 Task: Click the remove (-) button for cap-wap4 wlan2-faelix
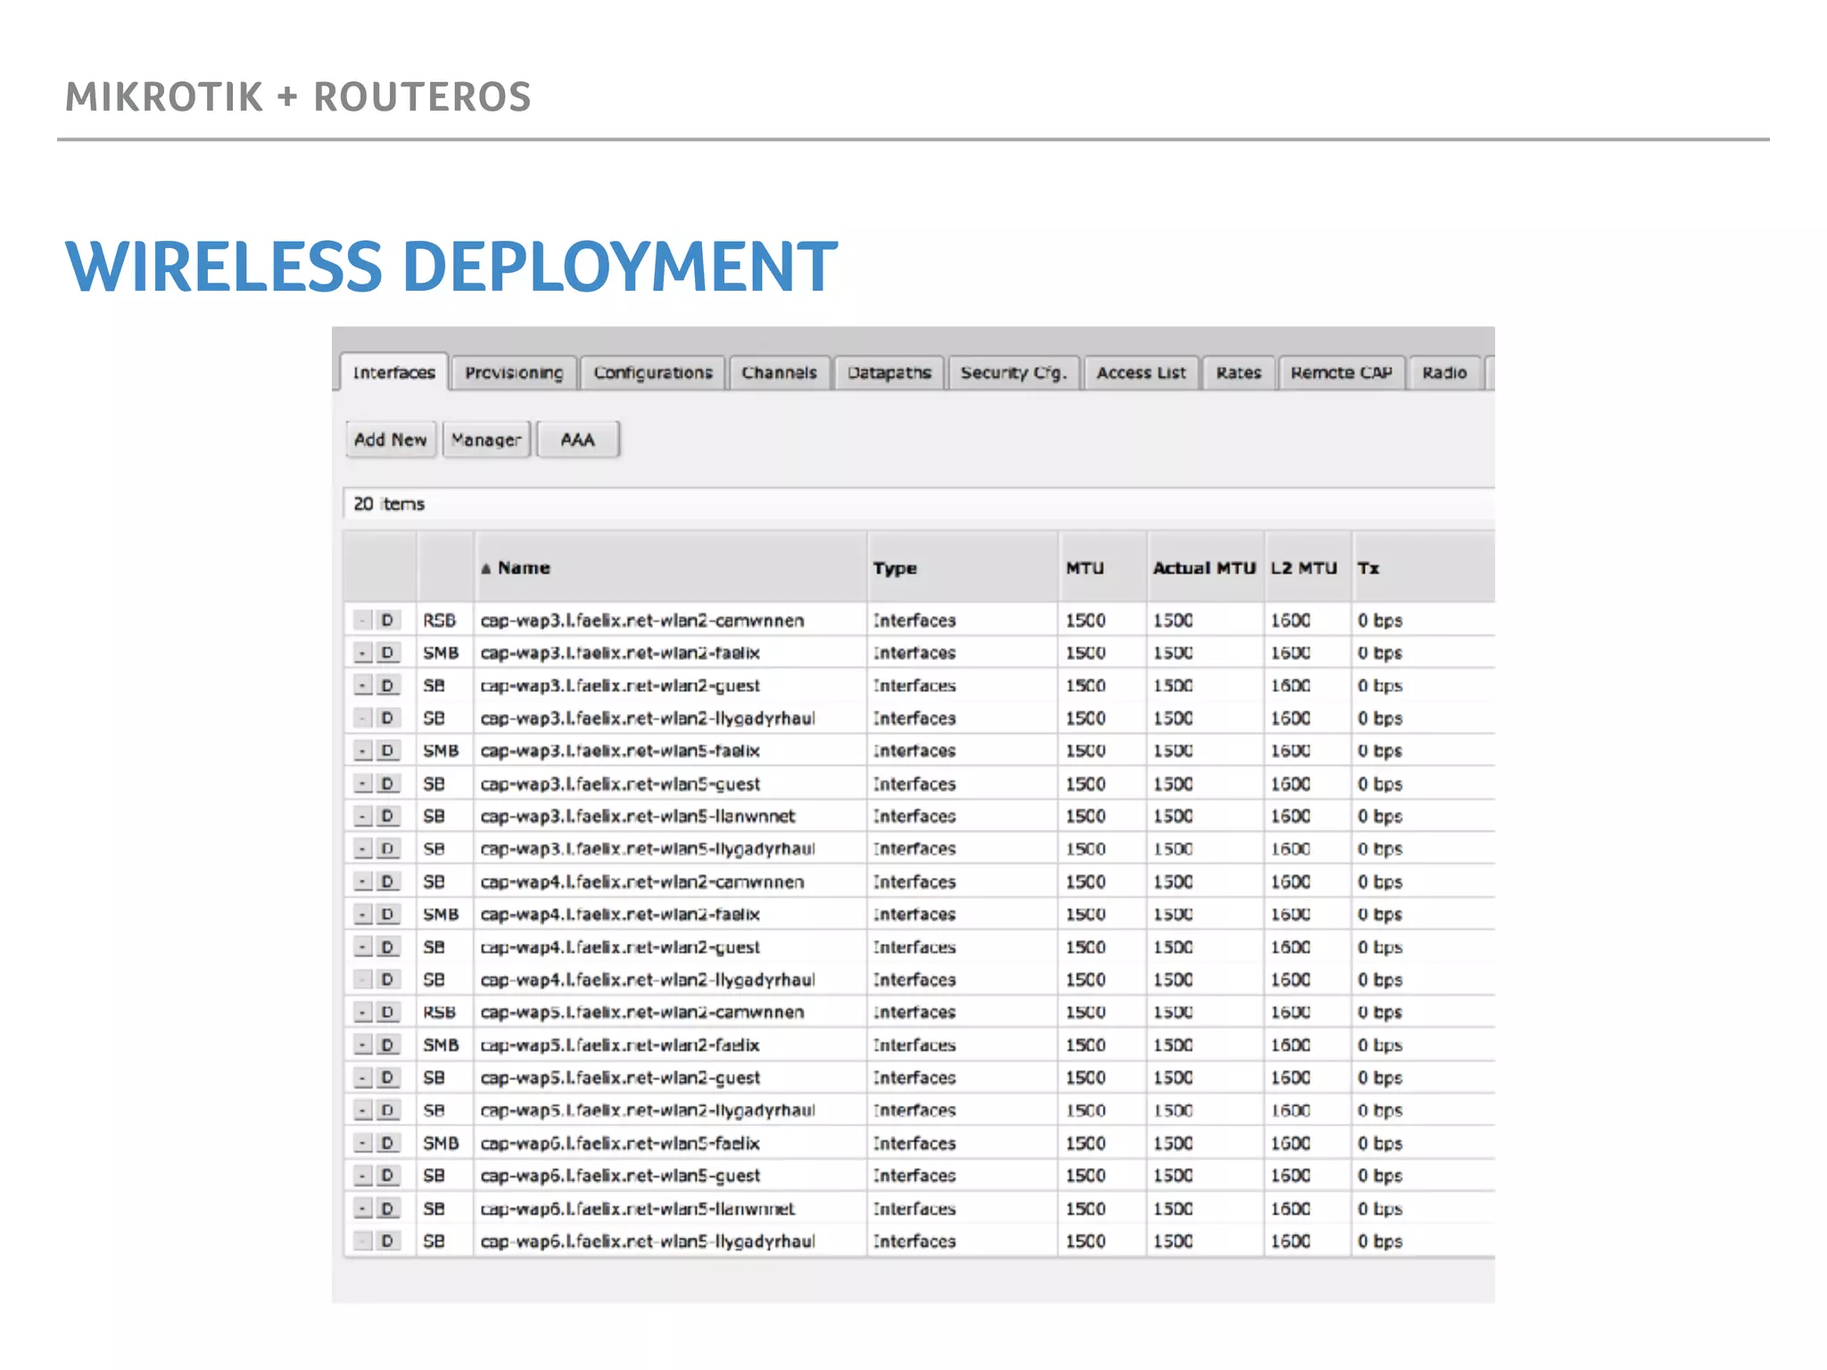point(362,914)
